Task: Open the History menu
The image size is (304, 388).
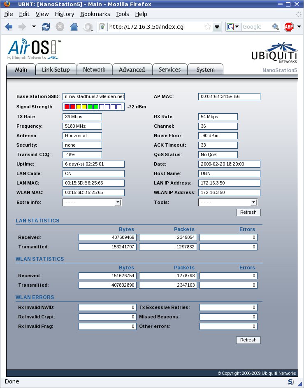Action: click(64, 14)
